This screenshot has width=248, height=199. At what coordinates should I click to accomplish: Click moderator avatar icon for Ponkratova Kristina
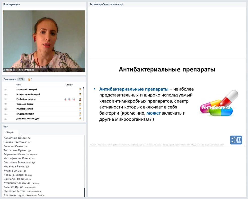[80, 99]
